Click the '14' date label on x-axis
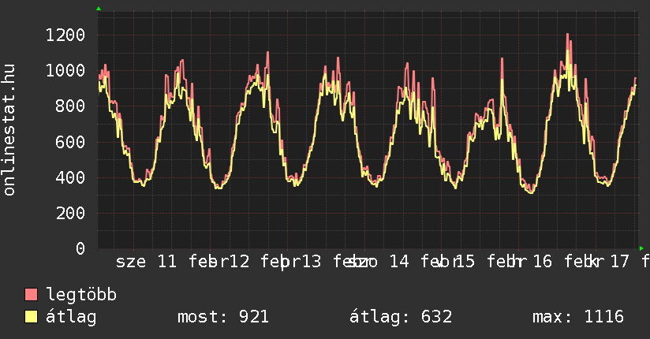The height and width of the screenshot is (339, 650). click(x=399, y=262)
